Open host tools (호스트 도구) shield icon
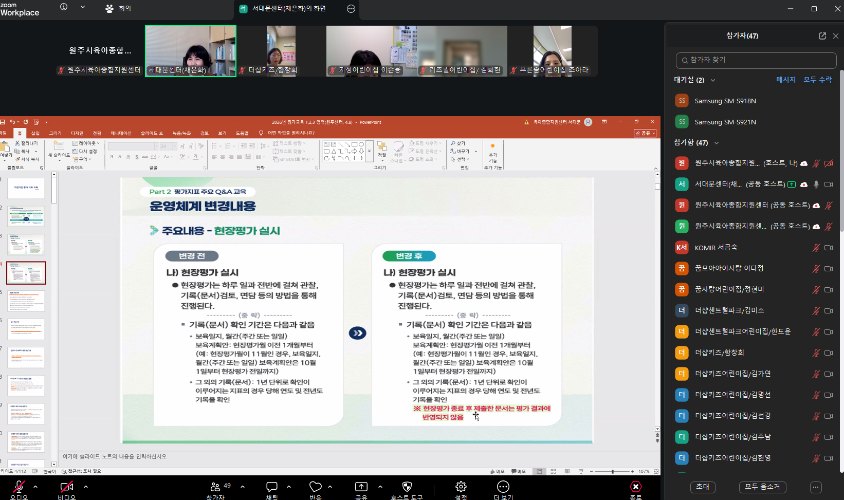This screenshot has width=844, height=500. pos(407,487)
